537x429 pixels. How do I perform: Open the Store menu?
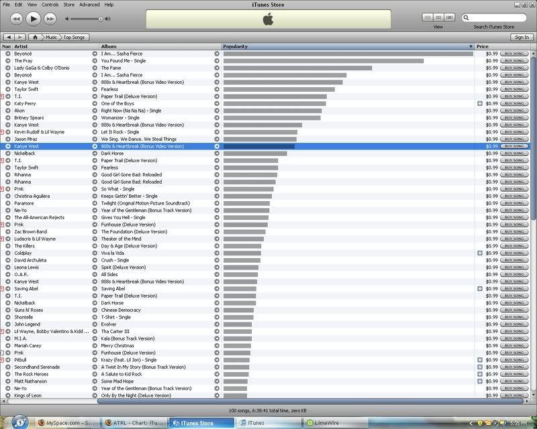coord(69,5)
